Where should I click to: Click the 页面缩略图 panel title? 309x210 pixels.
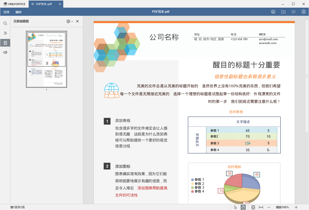(x=21, y=21)
